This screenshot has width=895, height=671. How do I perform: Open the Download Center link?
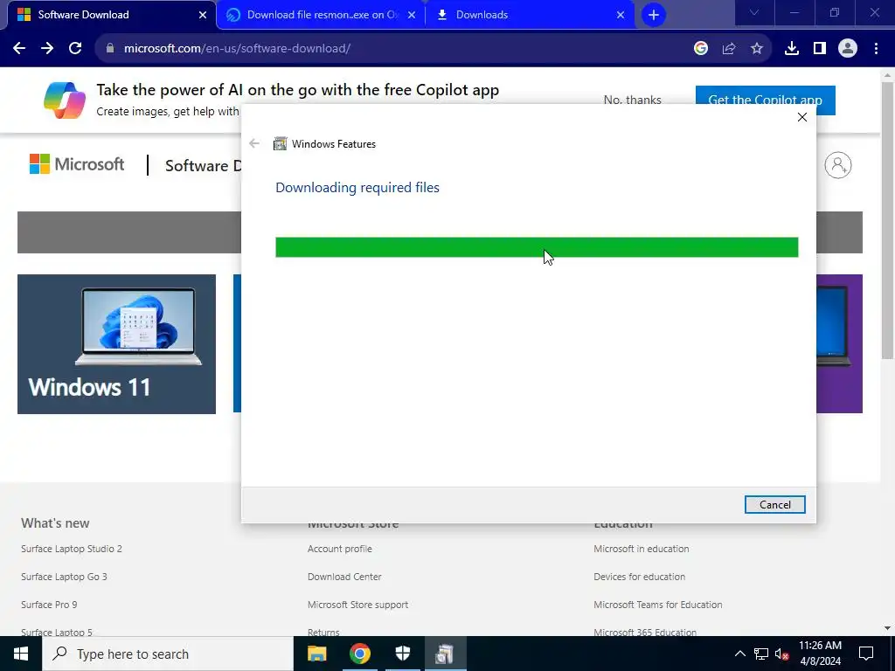pos(344,577)
